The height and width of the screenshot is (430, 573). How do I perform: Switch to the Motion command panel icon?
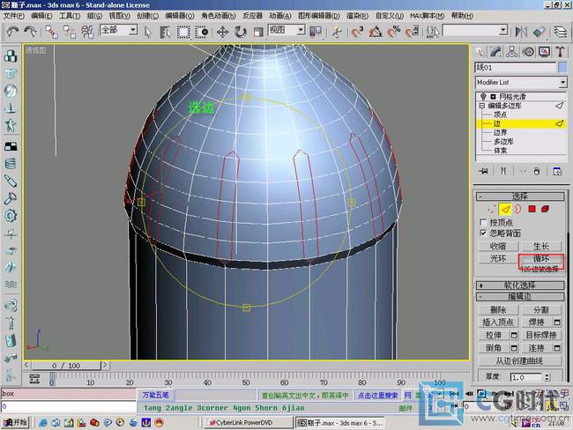click(x=528, y=52)
